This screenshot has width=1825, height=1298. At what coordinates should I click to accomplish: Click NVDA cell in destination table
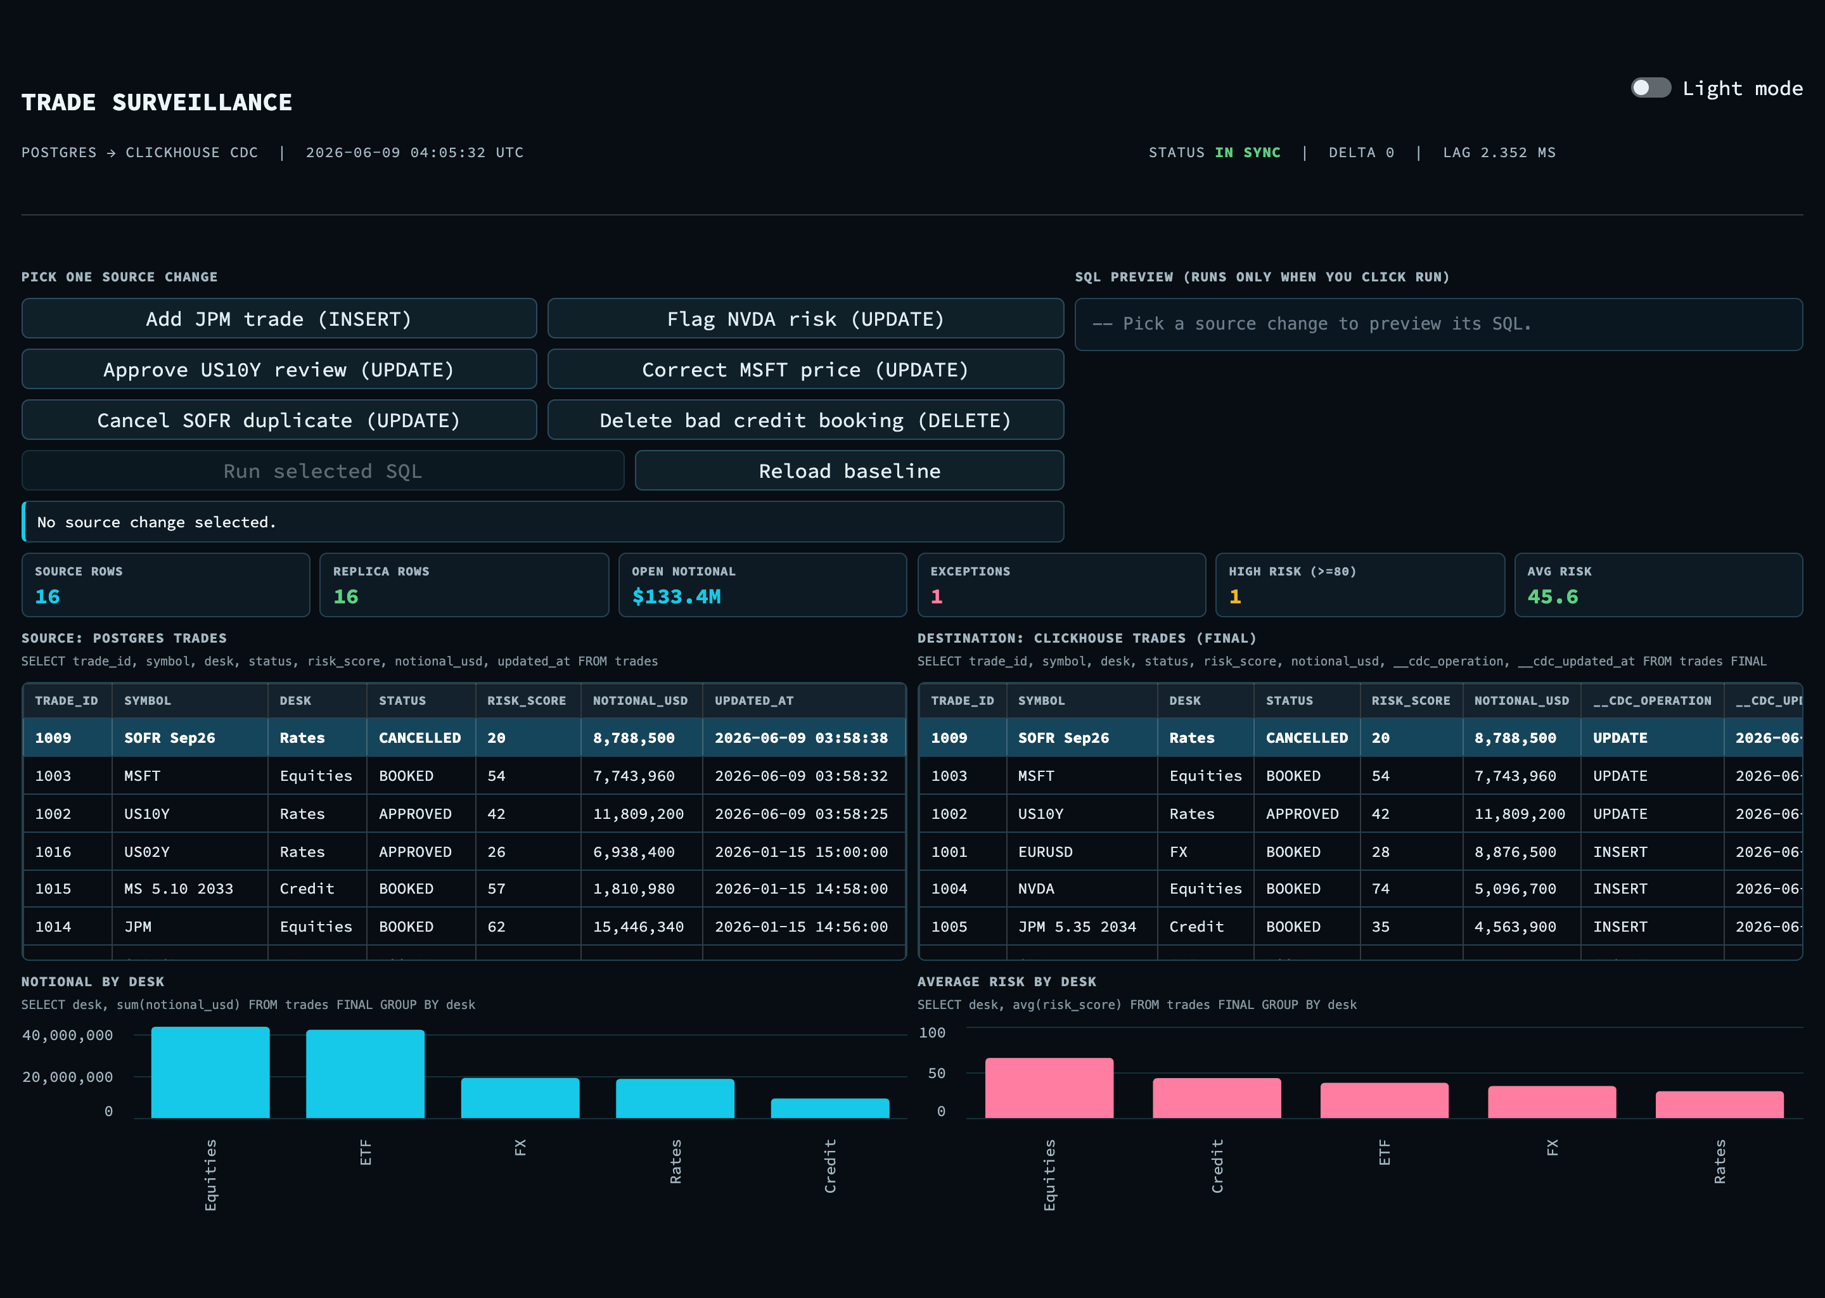point(1081,889)
